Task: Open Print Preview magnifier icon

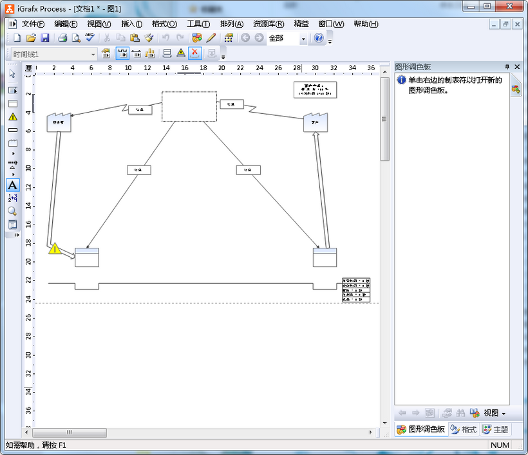Action: click(76, 38)
